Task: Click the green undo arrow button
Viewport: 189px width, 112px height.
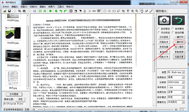Action: click(x=178, y=20)
